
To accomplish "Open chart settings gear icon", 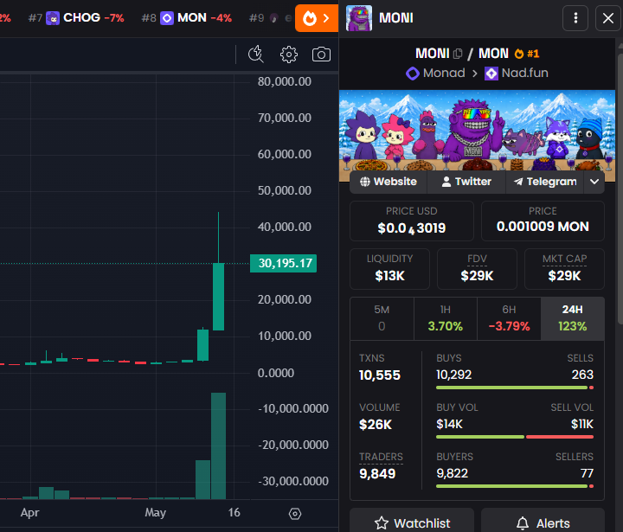I will coord(288,54).
